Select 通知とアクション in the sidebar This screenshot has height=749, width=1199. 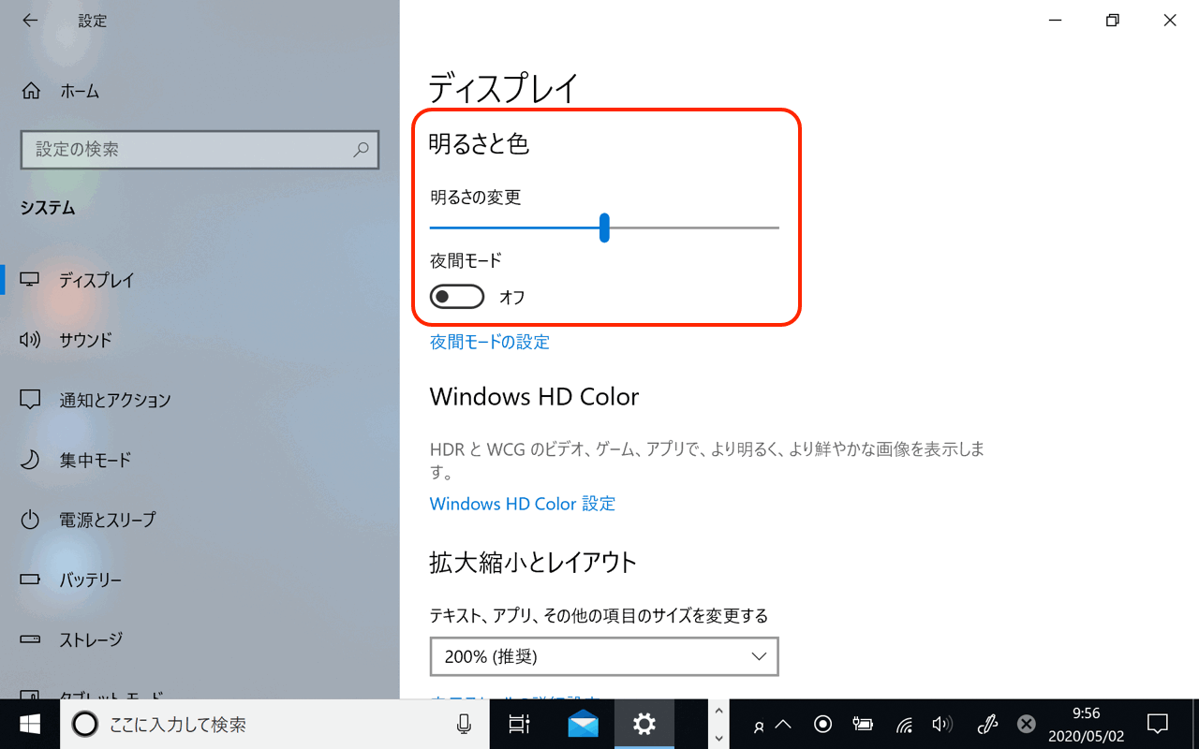pos(114,400)
